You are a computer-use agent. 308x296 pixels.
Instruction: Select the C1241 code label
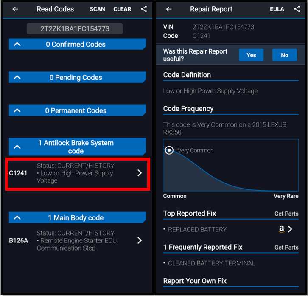tap(18, 173)
